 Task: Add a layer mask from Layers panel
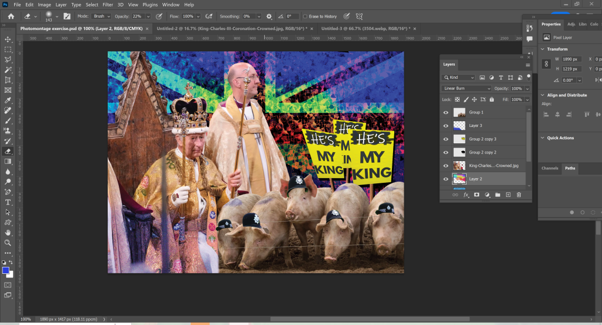pyautogui.click(x=477, y=195)
